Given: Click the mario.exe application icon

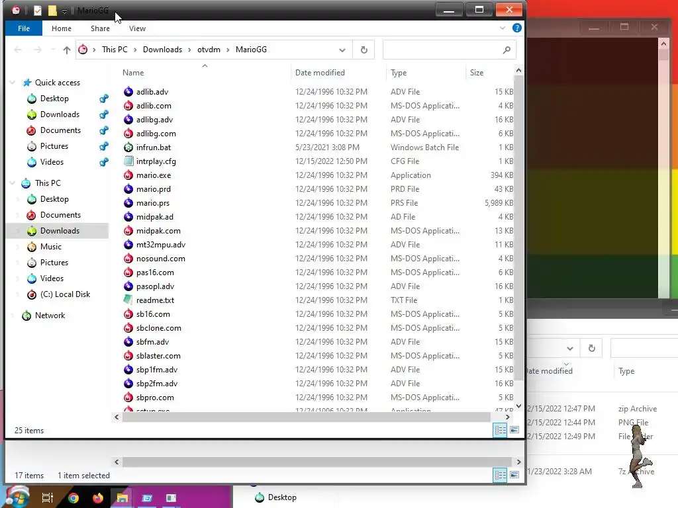Looking at the screenshot, I should (x=128, y=175).
